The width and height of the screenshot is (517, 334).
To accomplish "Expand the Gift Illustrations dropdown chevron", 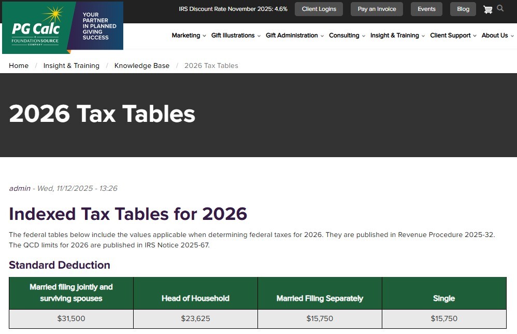I will 260,36.
